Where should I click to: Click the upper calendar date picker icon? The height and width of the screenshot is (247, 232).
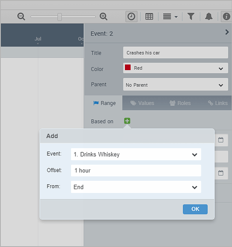tap(221, 140)
